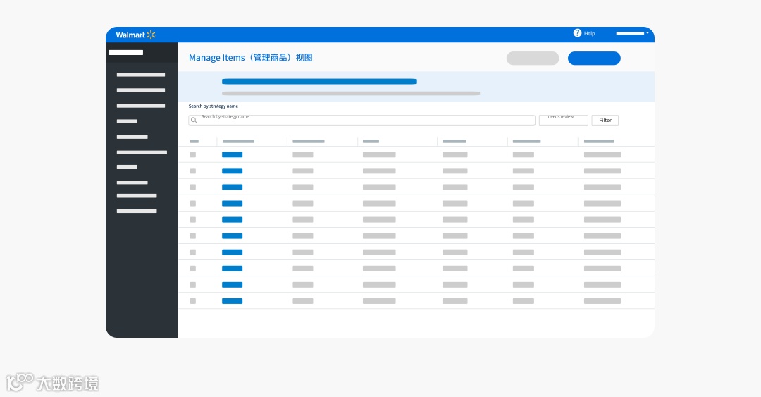Viewport: 761px width, 397px height.
Task: Tick the checkbox in the first table row
Action: (192, 154)
